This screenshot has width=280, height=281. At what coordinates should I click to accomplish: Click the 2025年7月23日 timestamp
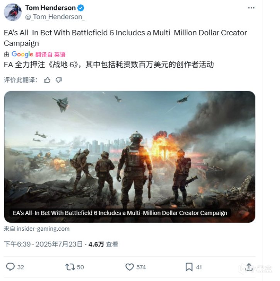59,244
